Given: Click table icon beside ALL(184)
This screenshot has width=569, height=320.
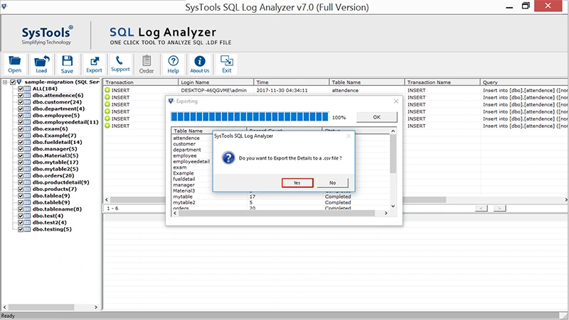Looking at the screenshot, I should pyautogui.click(x=27, y=89).
